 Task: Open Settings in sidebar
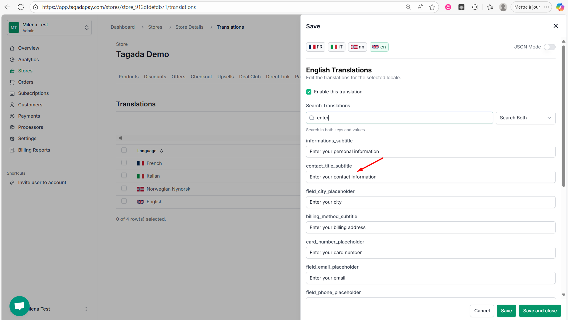27,138
